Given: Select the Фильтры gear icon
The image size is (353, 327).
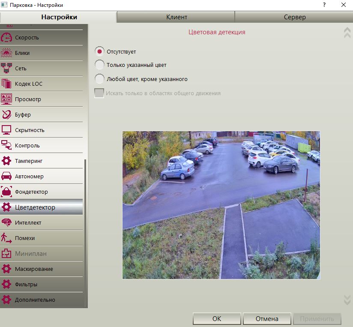Looking at the screenshot, I should (6, 284).
